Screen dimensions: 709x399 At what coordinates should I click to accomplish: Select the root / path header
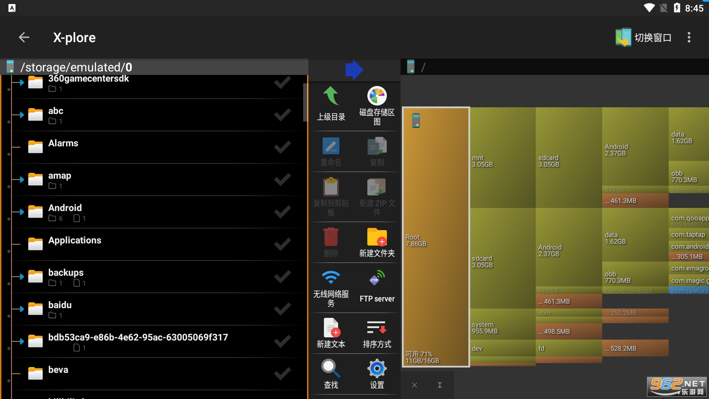point(555,67)
